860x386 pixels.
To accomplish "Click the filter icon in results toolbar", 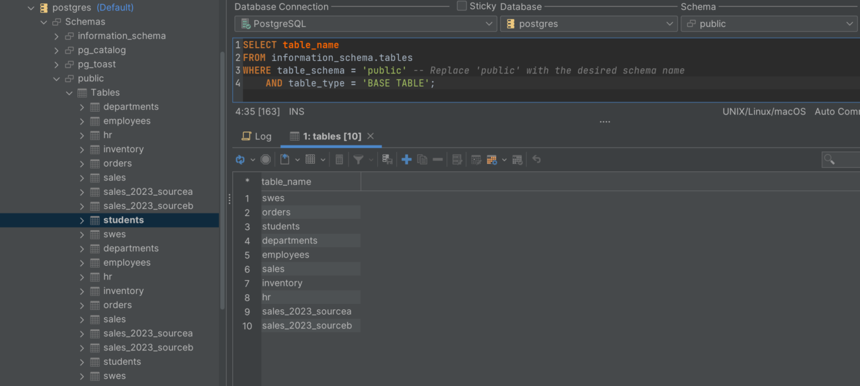I will coord(358,159).
